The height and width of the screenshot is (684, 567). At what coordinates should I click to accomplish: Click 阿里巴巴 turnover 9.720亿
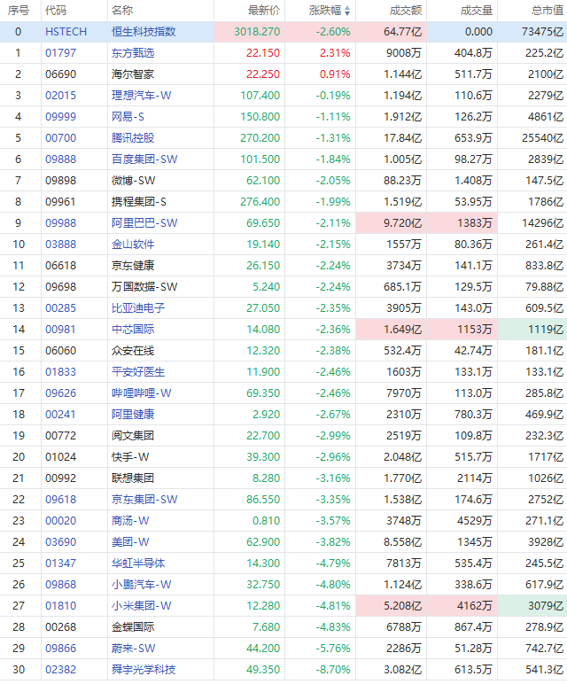(x=402, y=223)
